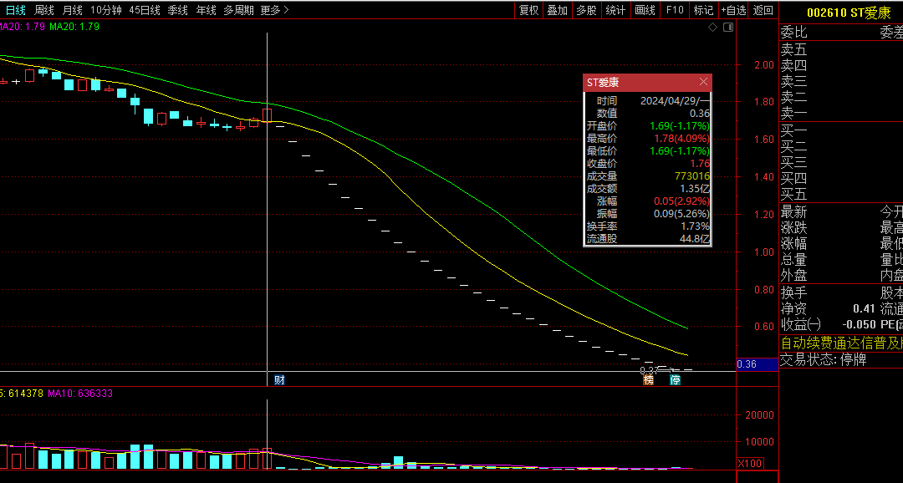Toggle 复权 price adjustment
Image resolution: width=903 pixels, height=483 pixels.
[528, 10]
